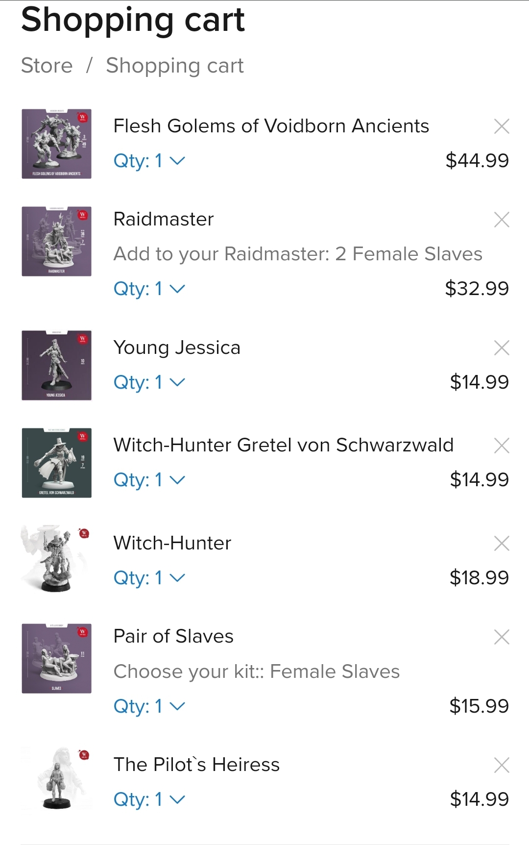
Task: Open Qty dropdown for Gretel von Schwarzwald
Action: [149, 480]
